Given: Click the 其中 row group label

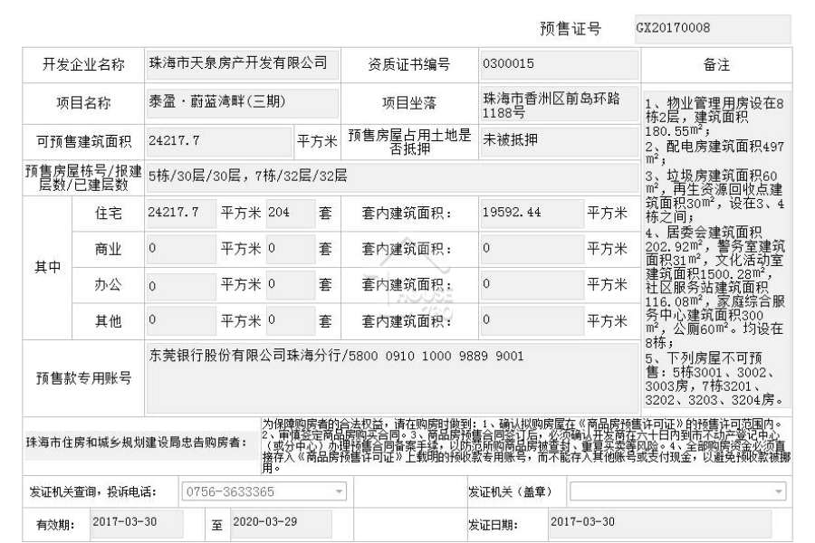Looking at the screenshot, I should [47, 267].
